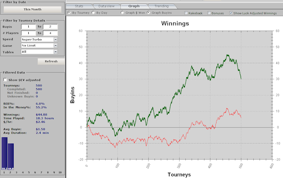Switch to the Stats tab
Viewport: 283px width, 178px height.
[x=79, y=6]
